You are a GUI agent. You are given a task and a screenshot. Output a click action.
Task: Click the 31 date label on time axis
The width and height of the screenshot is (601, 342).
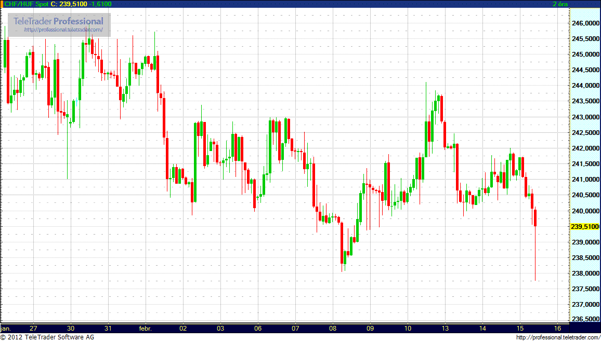(x=108, y=328)
